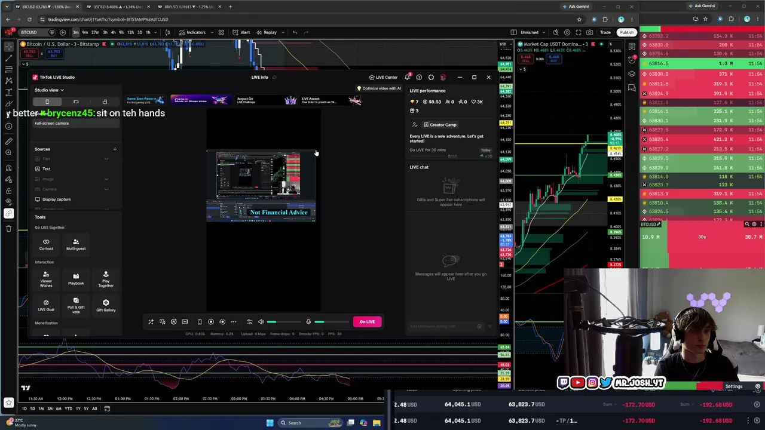Adjust the microphone volume slider
The image size is (765, 430).
332,322
